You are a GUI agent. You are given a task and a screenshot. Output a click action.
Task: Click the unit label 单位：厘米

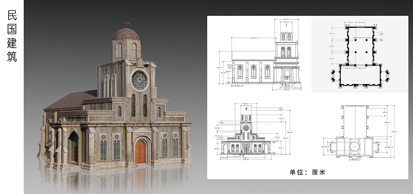tap(307, 172)
